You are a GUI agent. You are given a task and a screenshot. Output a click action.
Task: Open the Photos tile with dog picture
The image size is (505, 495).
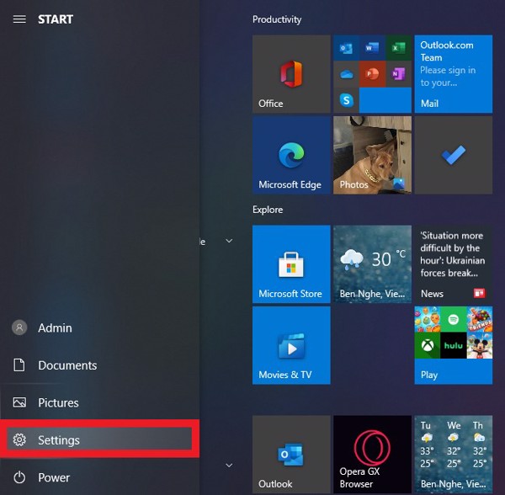point(372,155)
